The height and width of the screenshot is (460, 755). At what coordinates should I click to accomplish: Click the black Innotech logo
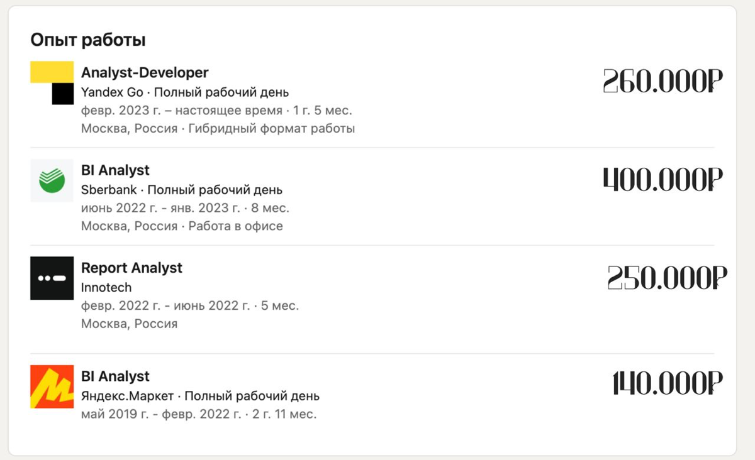tap(52, 278)
